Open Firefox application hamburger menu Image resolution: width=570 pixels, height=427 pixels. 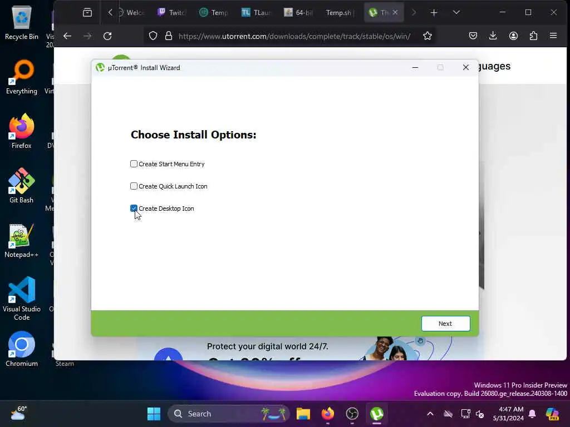point(553,36)
